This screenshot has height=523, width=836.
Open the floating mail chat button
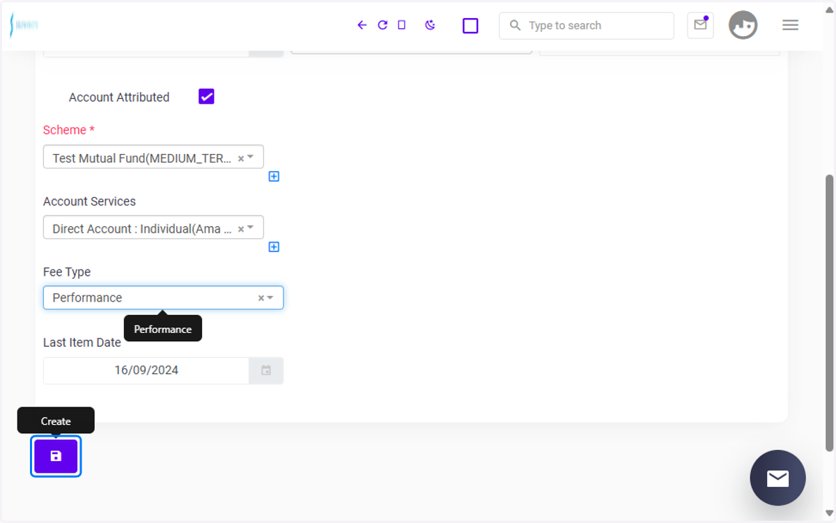tap(777, 478)
